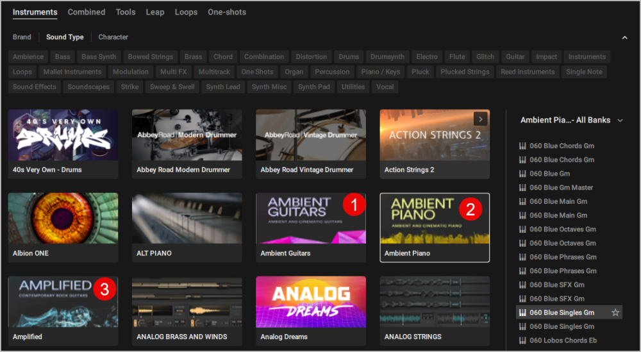
Task: Open the ALT PIANO instrument
Action: (x=187, y=228)
